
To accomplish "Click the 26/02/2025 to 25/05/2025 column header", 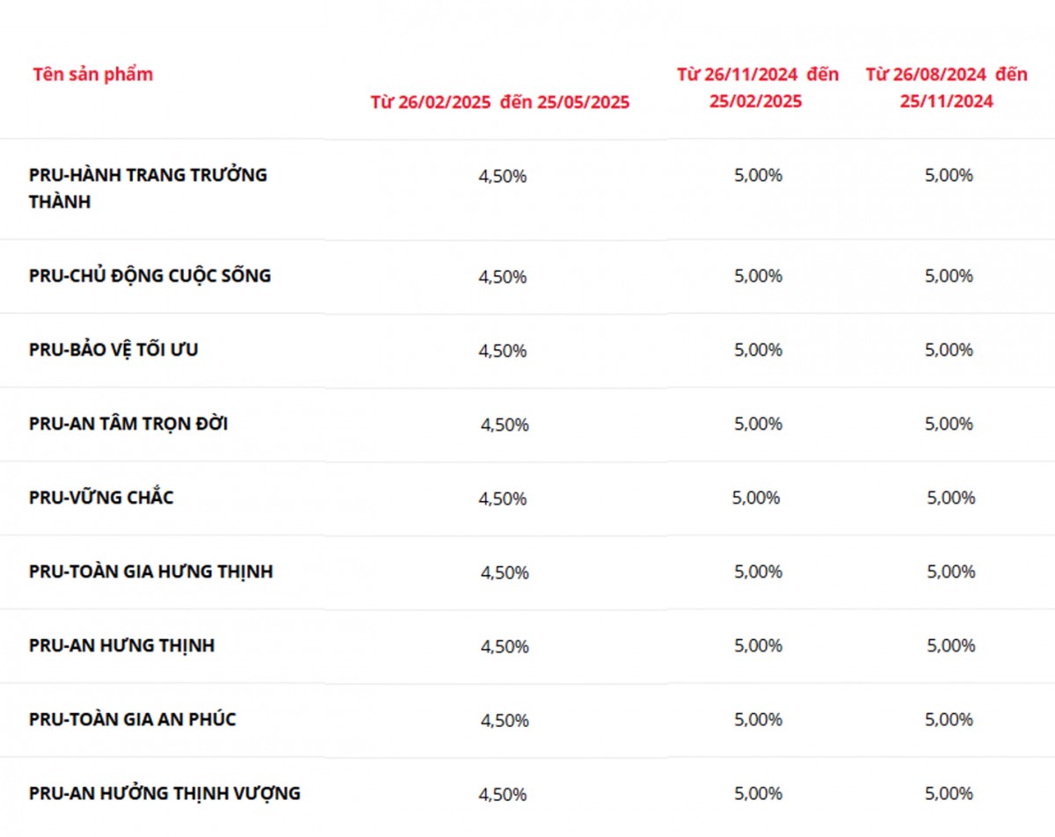I will [x=500, y=102].
